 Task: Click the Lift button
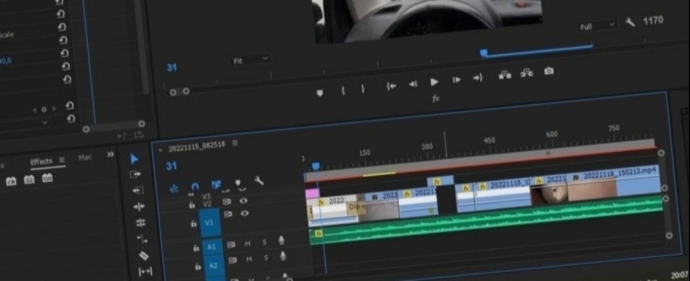(505, 75)
